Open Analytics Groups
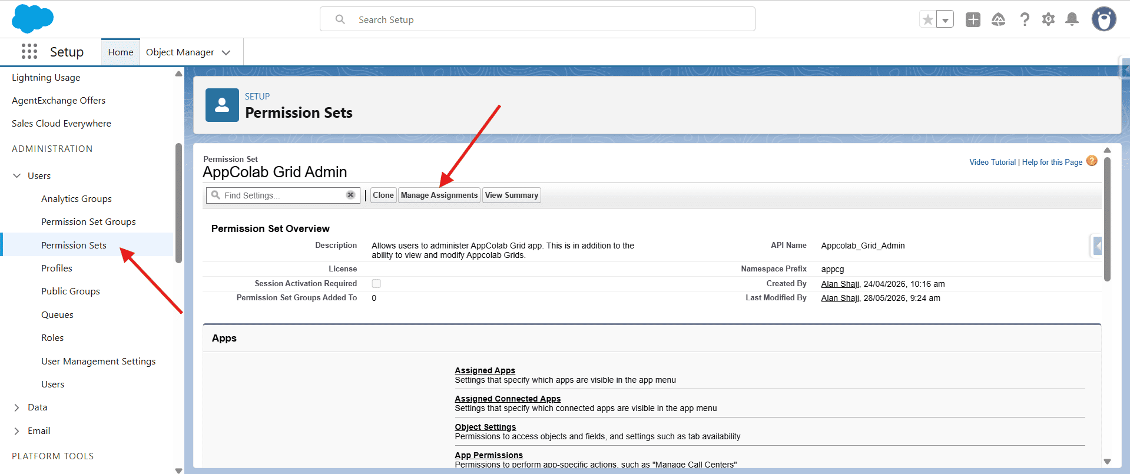This screenshot has height=474, width=1130. [77, 199]
